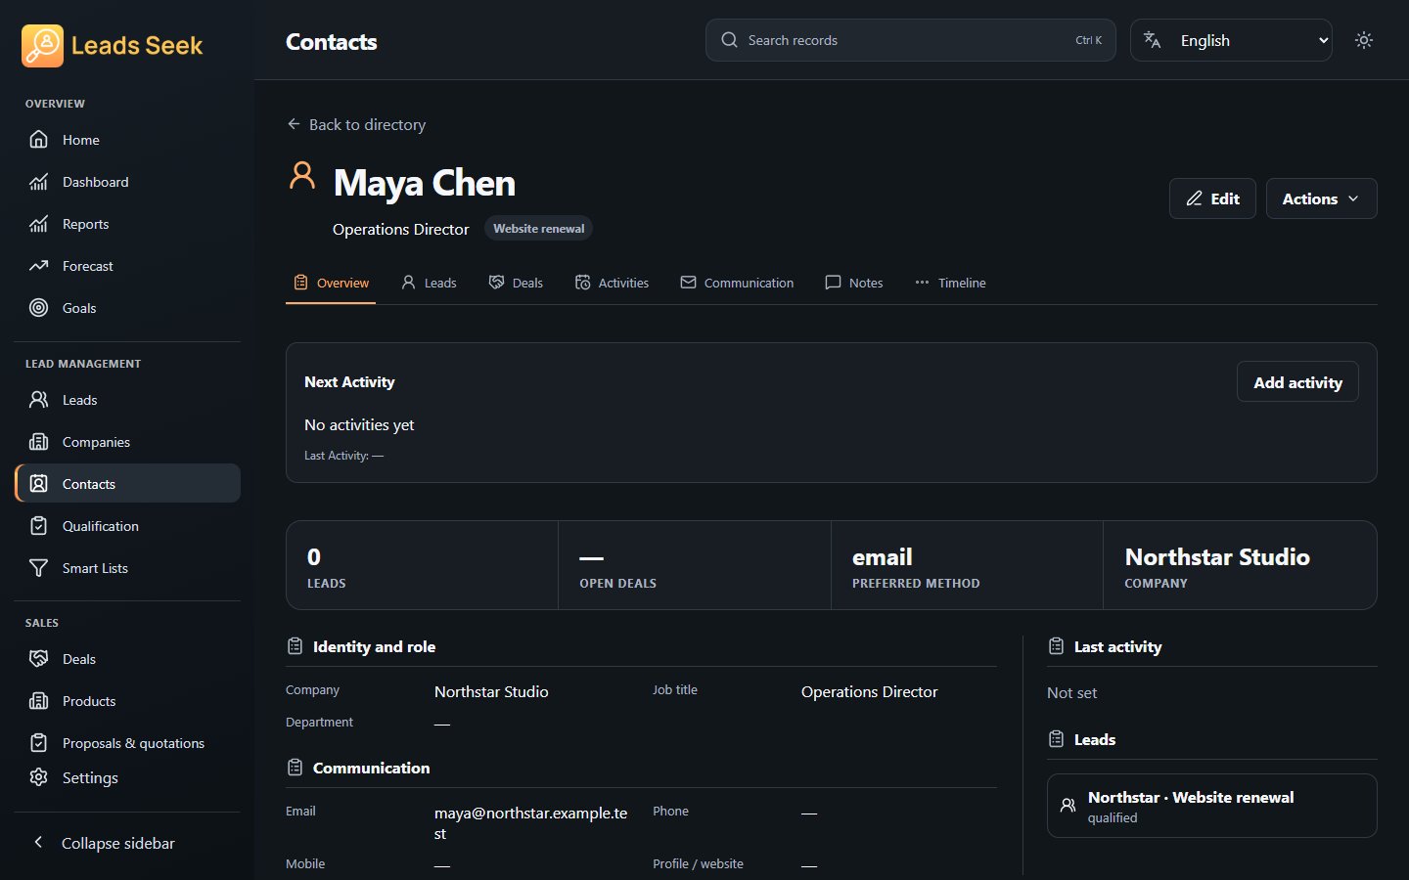This screenshot has width=1409, height=880.
Task: Open Leads under Lead Management sidebar
Action: coord(127,400)
